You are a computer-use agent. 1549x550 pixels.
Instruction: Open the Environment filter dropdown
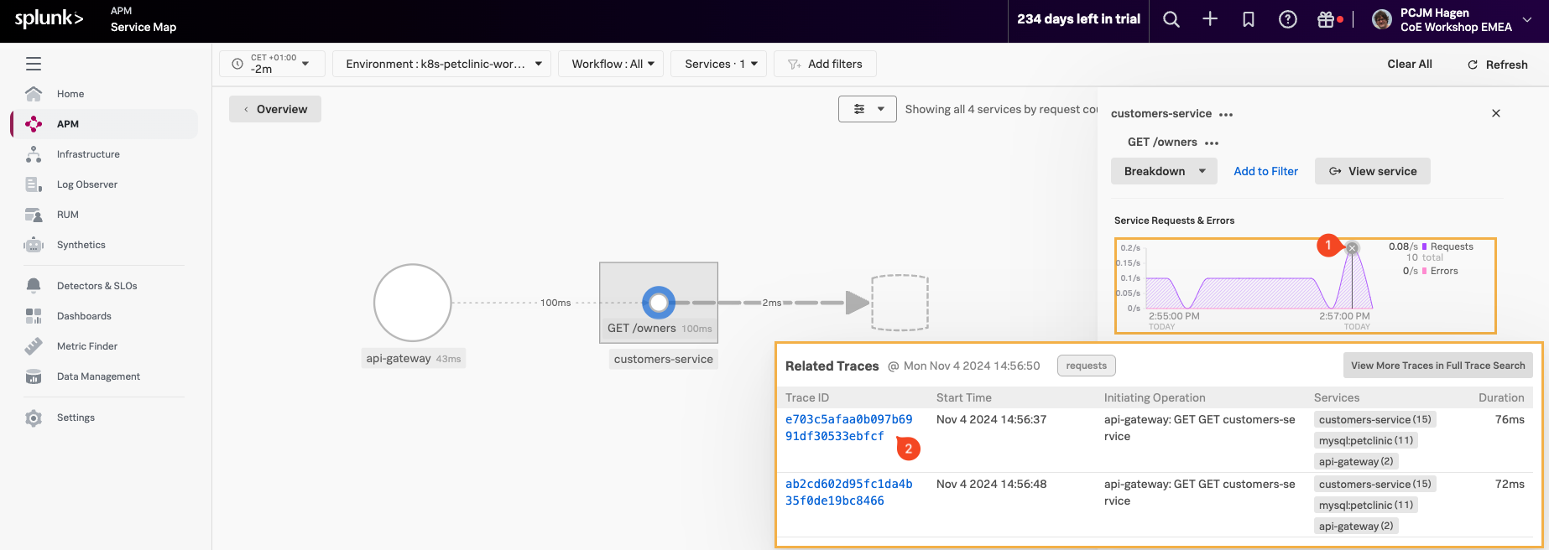point(443,64)
